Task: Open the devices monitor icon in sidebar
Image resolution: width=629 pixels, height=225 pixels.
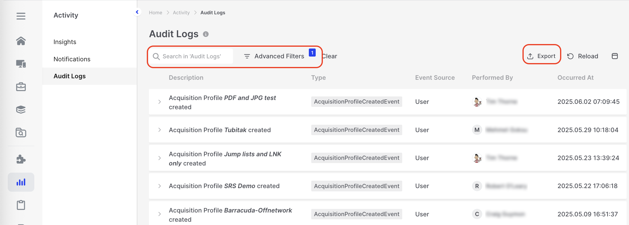Action: 21,64
